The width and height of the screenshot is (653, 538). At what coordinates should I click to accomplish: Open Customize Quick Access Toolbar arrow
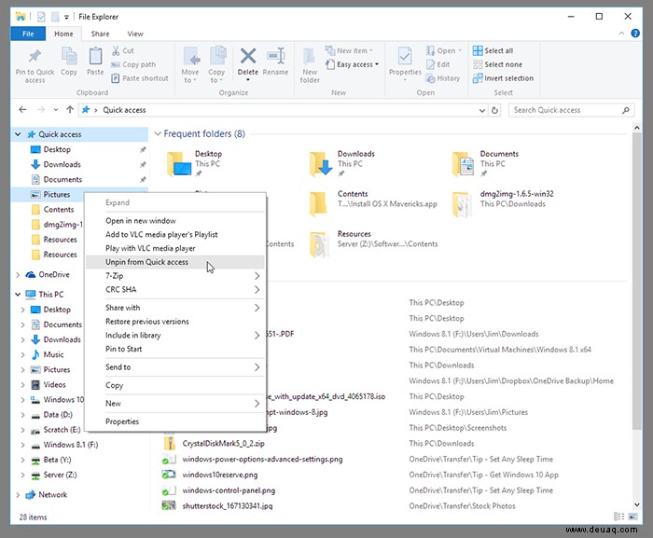[x=66, y=17]
